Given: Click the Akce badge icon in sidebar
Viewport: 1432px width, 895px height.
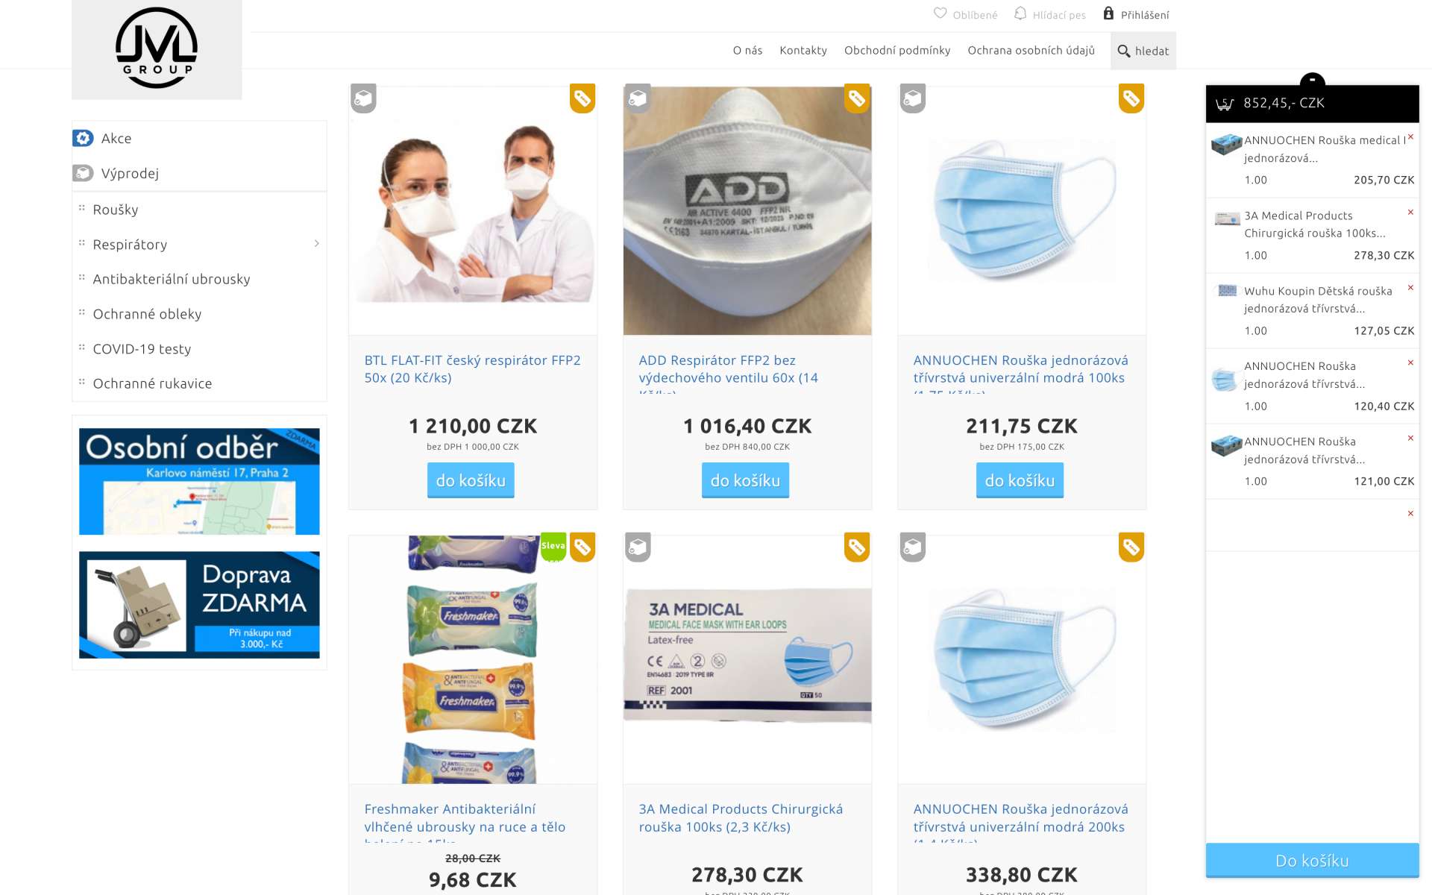Looking at the screenshot, I should tap(83, 138).
